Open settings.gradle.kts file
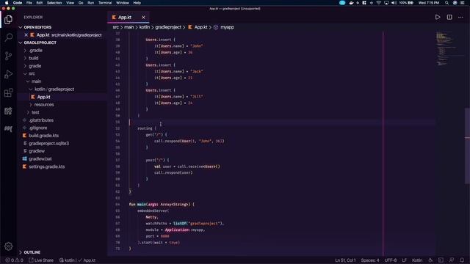Viewport: 470px width, 264px height. click(x=46, y=166)
